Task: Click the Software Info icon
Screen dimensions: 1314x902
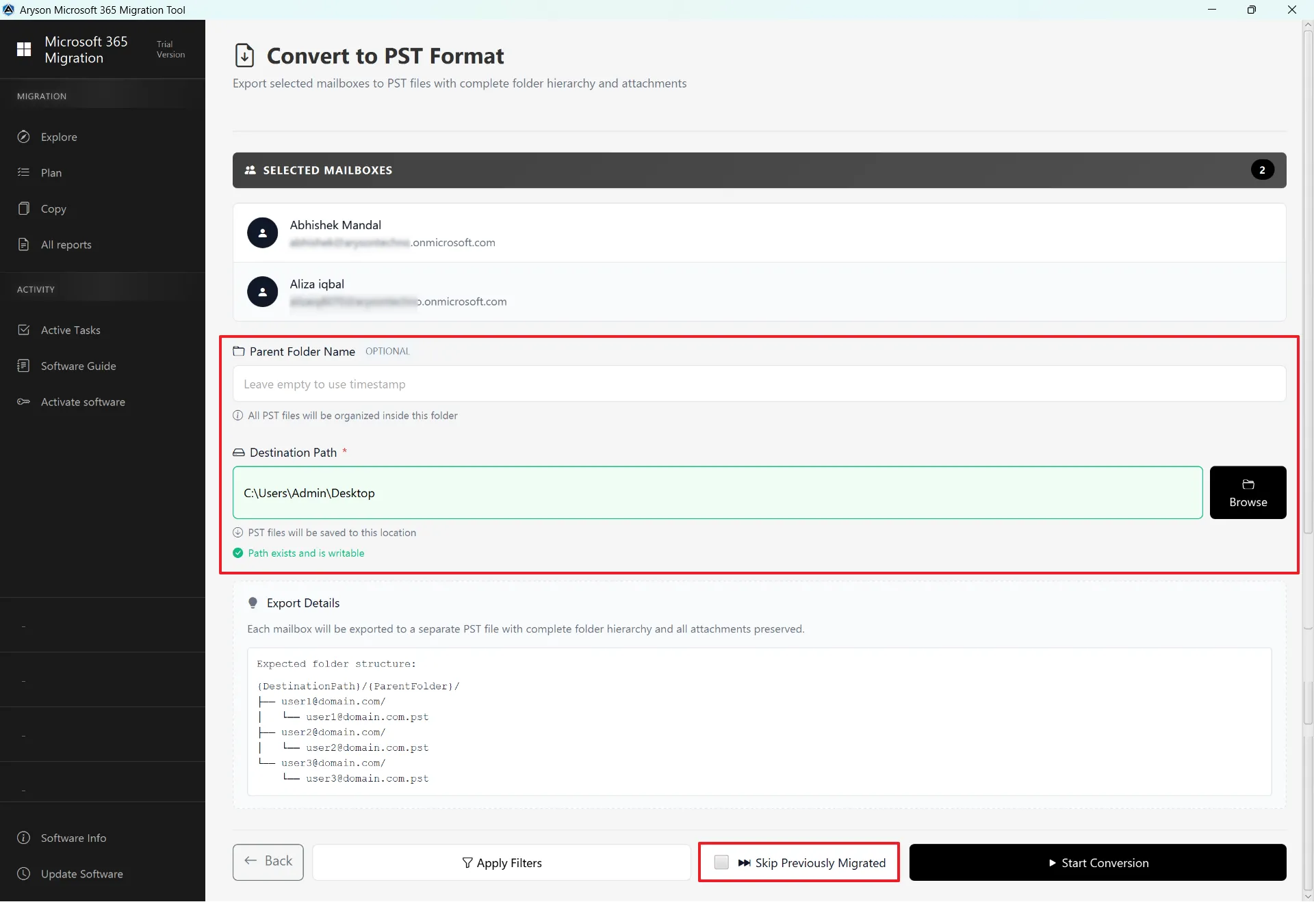Action: pos(24,838)
